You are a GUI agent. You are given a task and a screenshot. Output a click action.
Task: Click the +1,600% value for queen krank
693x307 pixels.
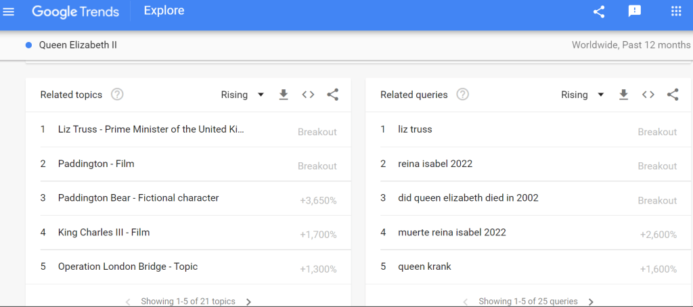coord(658,269)
